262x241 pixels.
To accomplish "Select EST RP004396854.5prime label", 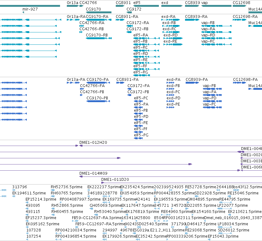I will 76,236.
